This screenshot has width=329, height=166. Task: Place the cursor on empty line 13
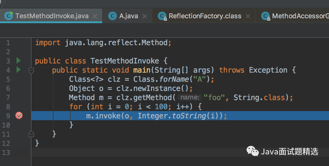180,152
